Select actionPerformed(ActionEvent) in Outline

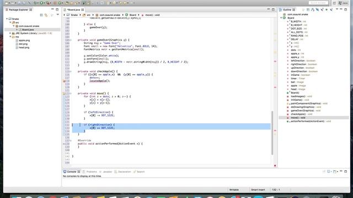311,121
